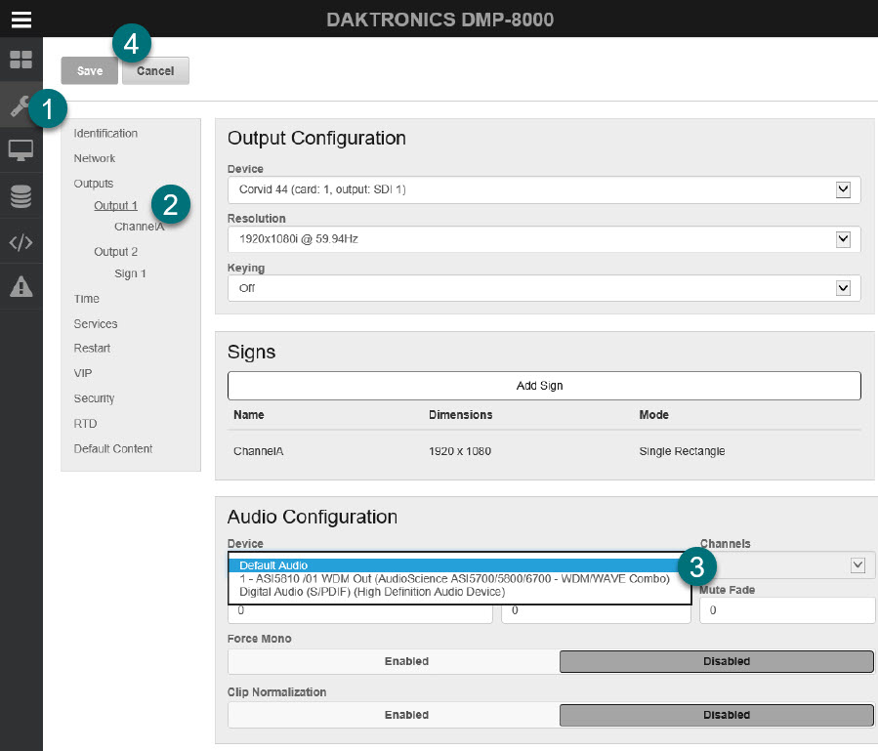878x751 pixels.
Task: Open the Security settings page
Action: (93, 398)
